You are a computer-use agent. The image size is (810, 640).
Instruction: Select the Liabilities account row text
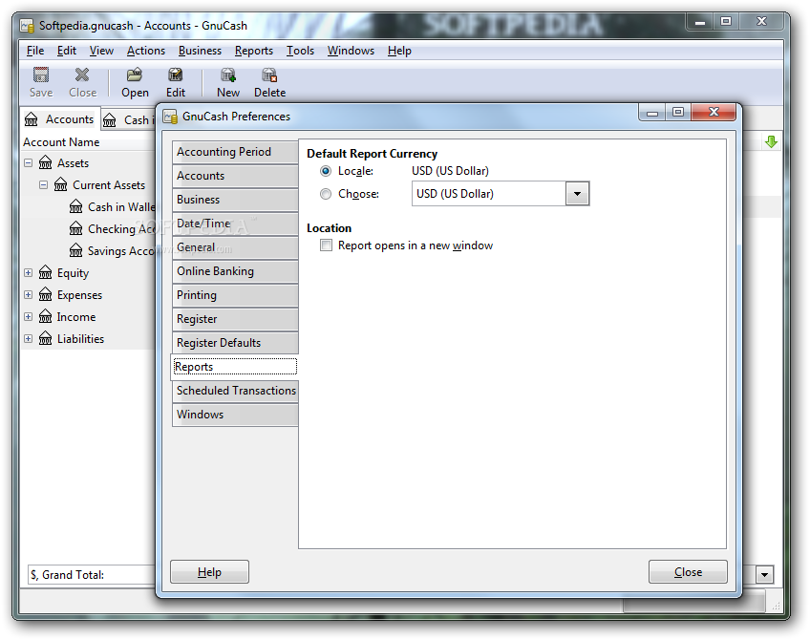pyautogui.click(x=80, y=339)
